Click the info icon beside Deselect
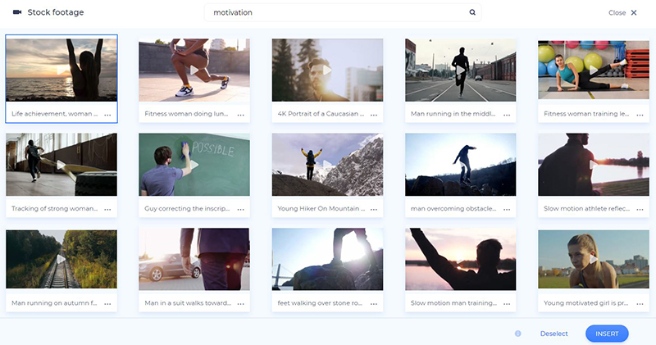This screenshot has height=345, width=656. (x=518, y=334)
